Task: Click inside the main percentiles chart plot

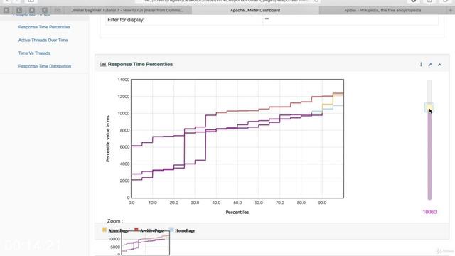Action: 237,139
